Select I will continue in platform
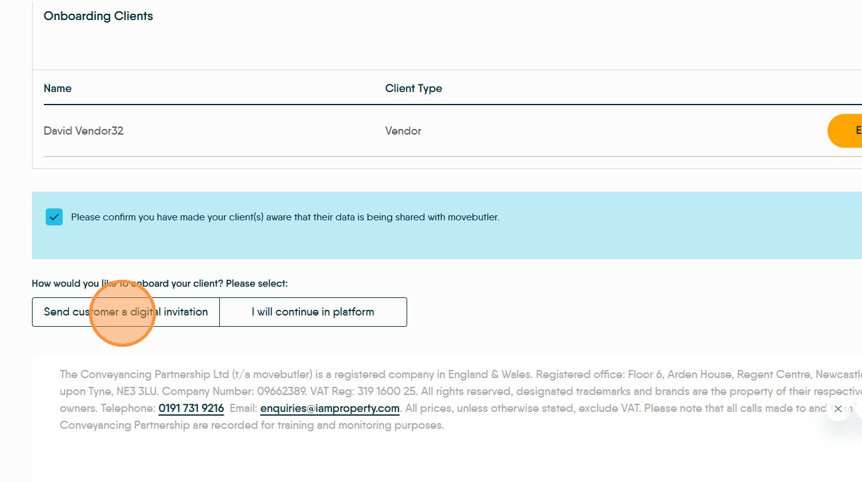862x482 pixels. tap(313, 312)
